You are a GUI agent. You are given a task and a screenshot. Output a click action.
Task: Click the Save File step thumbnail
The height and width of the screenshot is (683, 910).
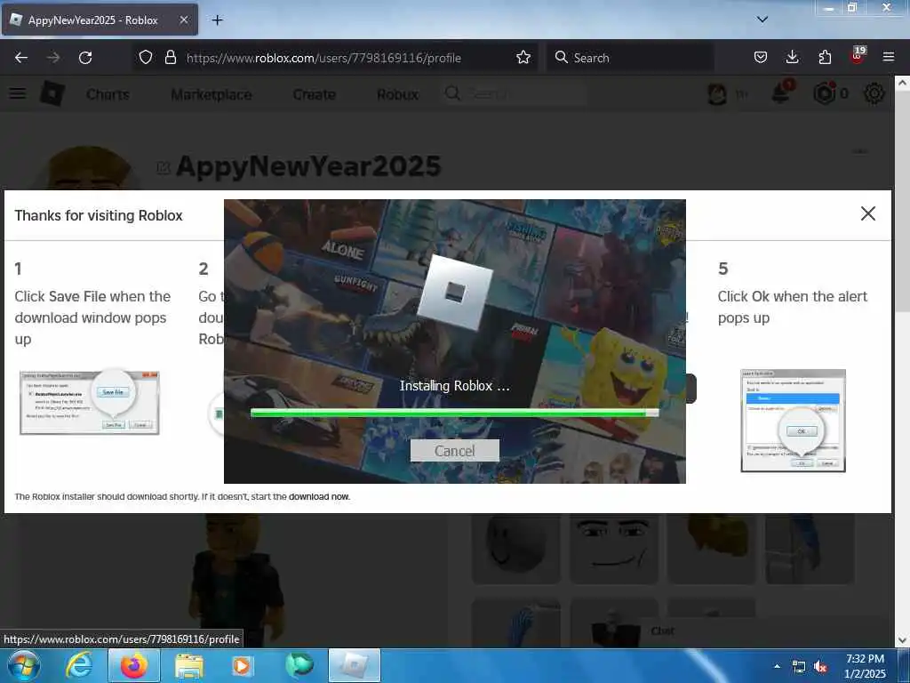(90, 403)
